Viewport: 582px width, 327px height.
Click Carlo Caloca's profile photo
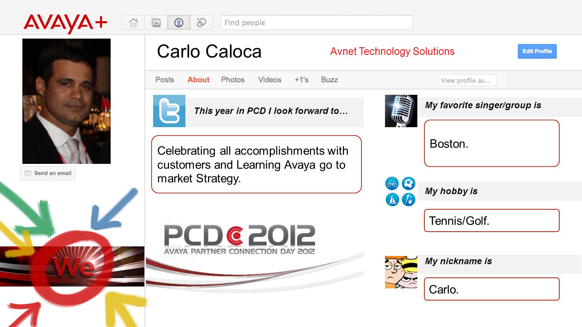66,101
